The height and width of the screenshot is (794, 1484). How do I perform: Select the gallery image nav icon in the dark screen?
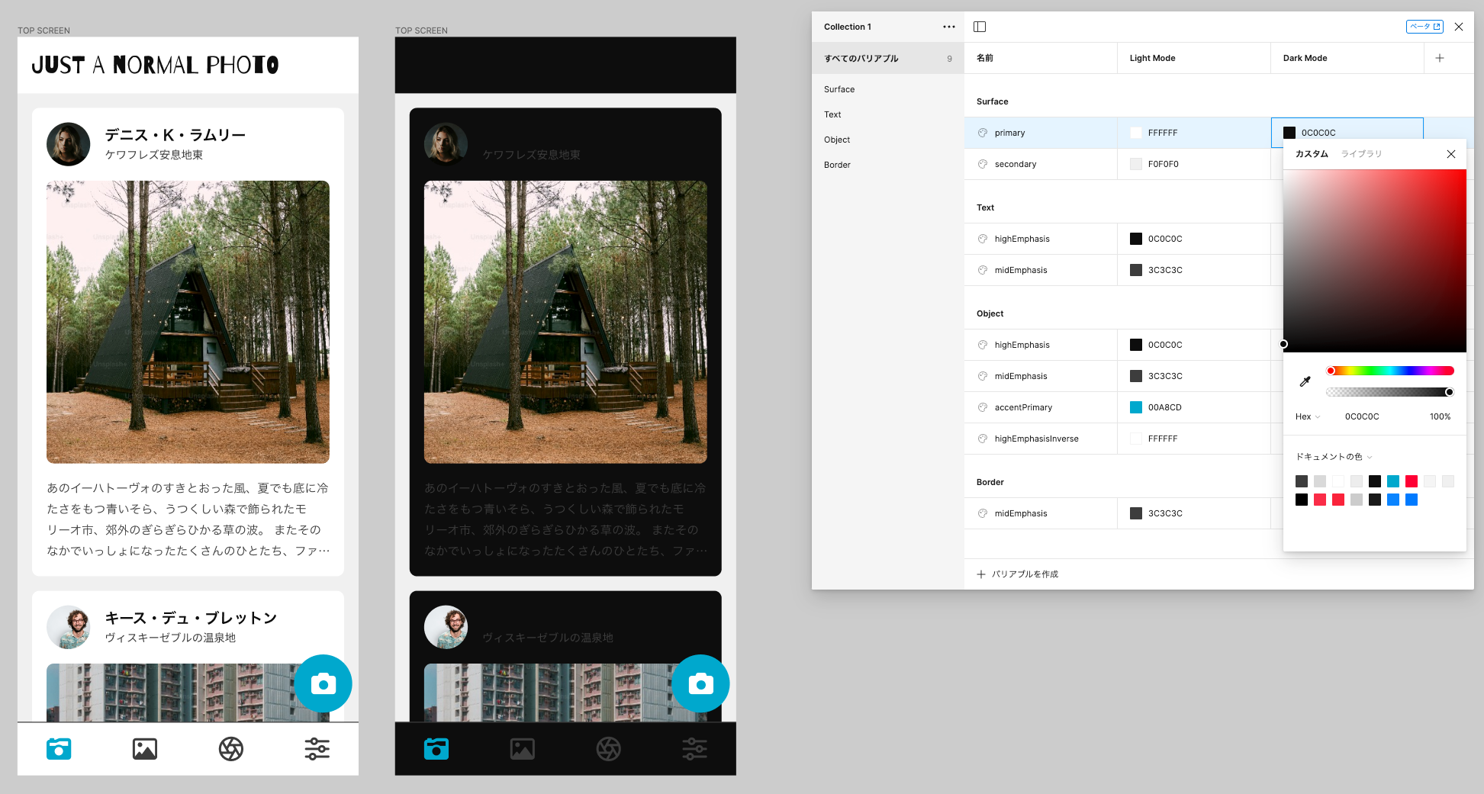coord(523,749)
